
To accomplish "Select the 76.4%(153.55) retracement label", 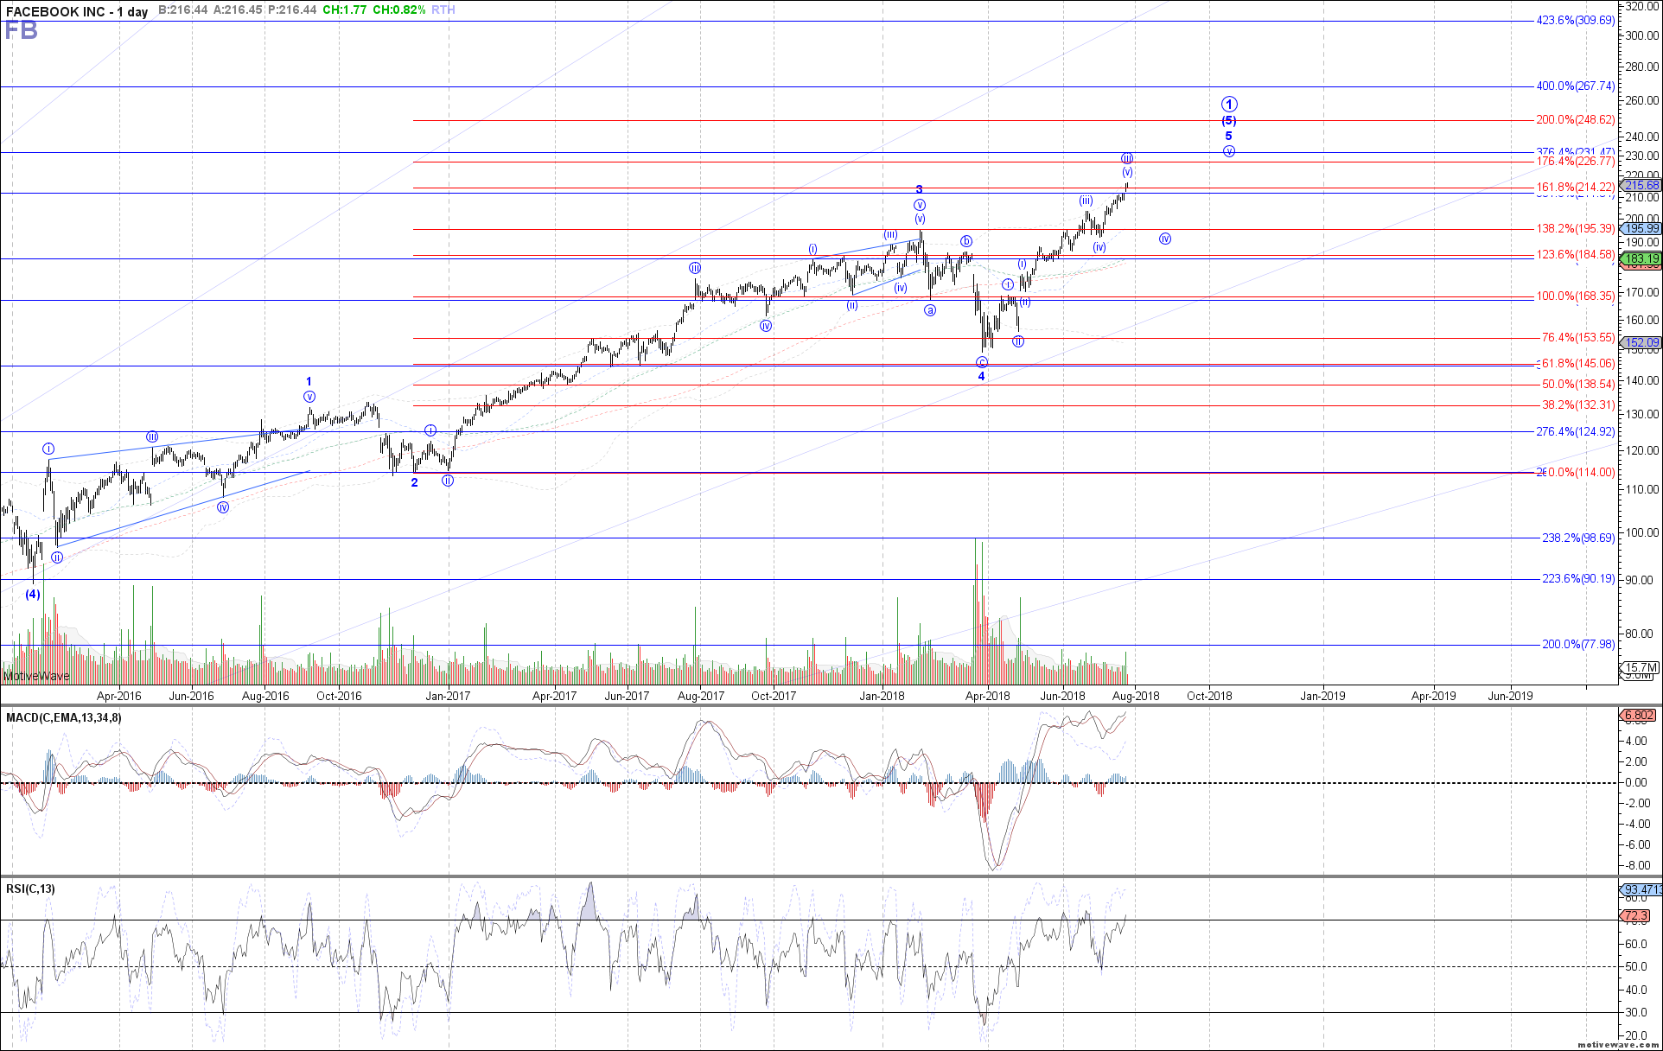I will coord(1577,337).
